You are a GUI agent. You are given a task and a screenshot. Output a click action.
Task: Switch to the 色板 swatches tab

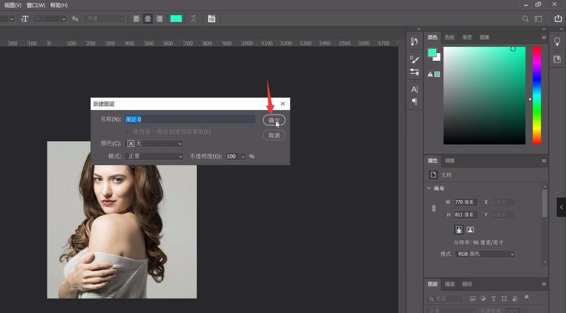click(x=450, y=37)
